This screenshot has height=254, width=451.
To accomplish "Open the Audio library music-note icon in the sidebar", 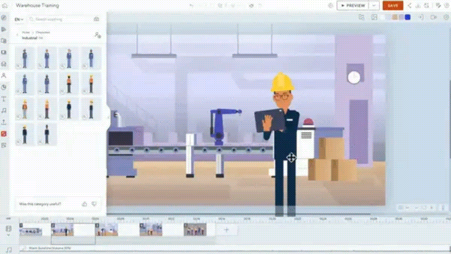I will pyautogui.click(x=4, y=111).
